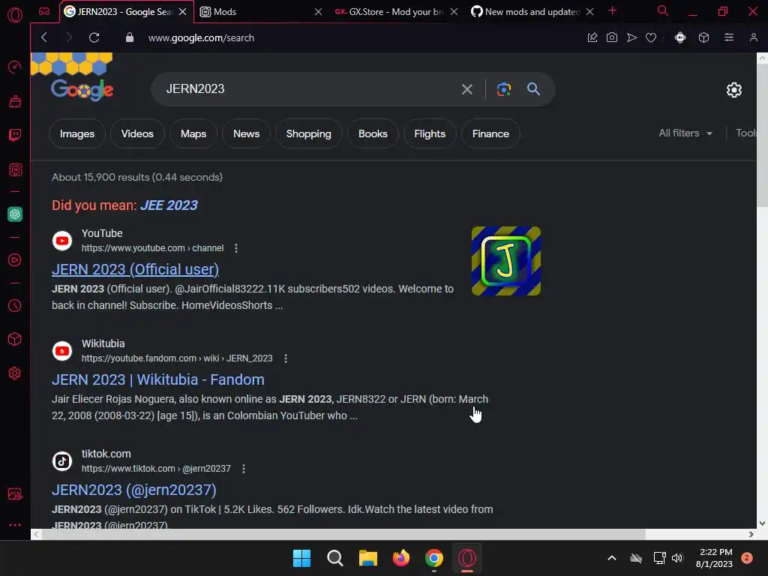Open Windows Start menu

(301, 558)
